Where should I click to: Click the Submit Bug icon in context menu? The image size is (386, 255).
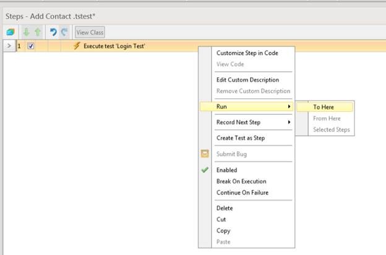tap(205, 154)
